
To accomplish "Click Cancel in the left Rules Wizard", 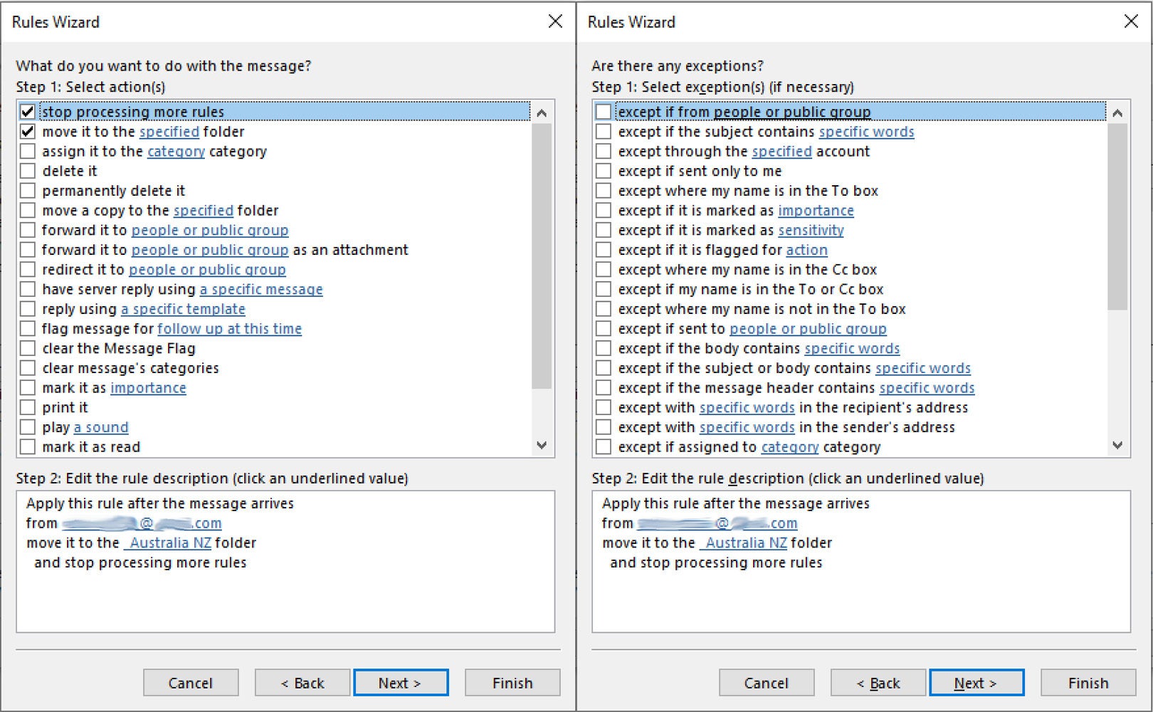I will 191,683.
